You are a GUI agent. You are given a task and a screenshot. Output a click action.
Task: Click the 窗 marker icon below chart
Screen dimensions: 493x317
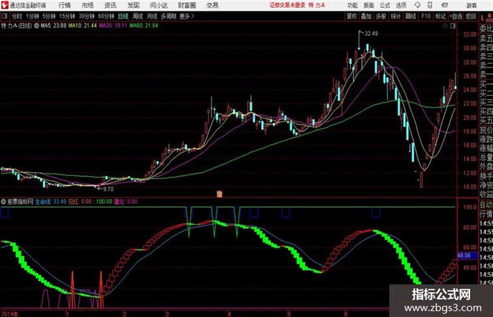pyautogui.click(x=219, y=194)
